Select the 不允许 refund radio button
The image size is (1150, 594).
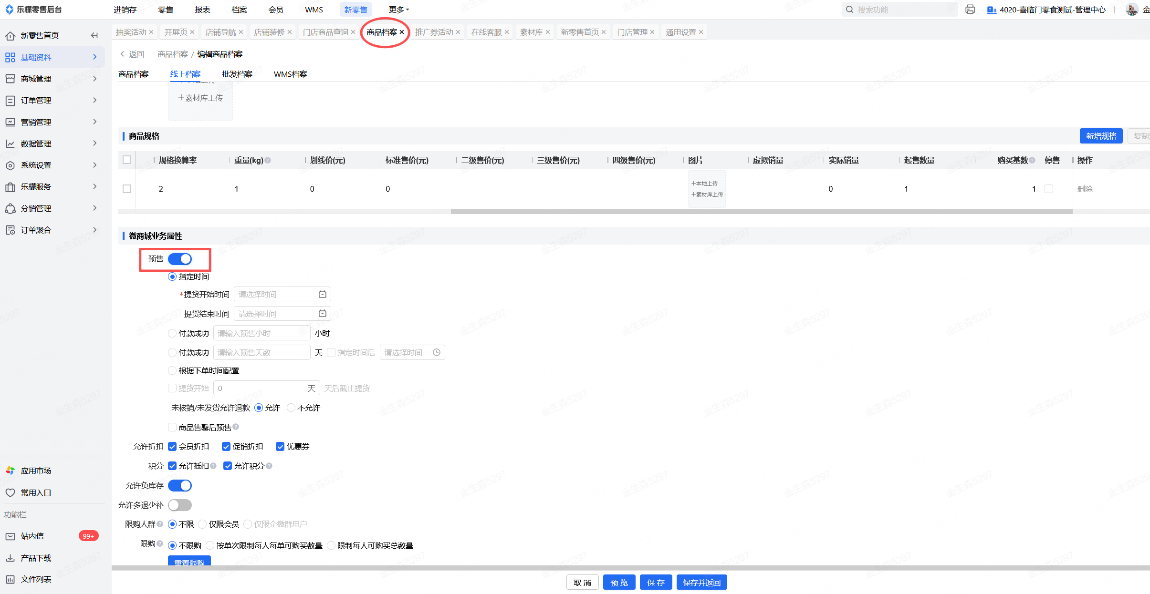(x=291, y=408)
